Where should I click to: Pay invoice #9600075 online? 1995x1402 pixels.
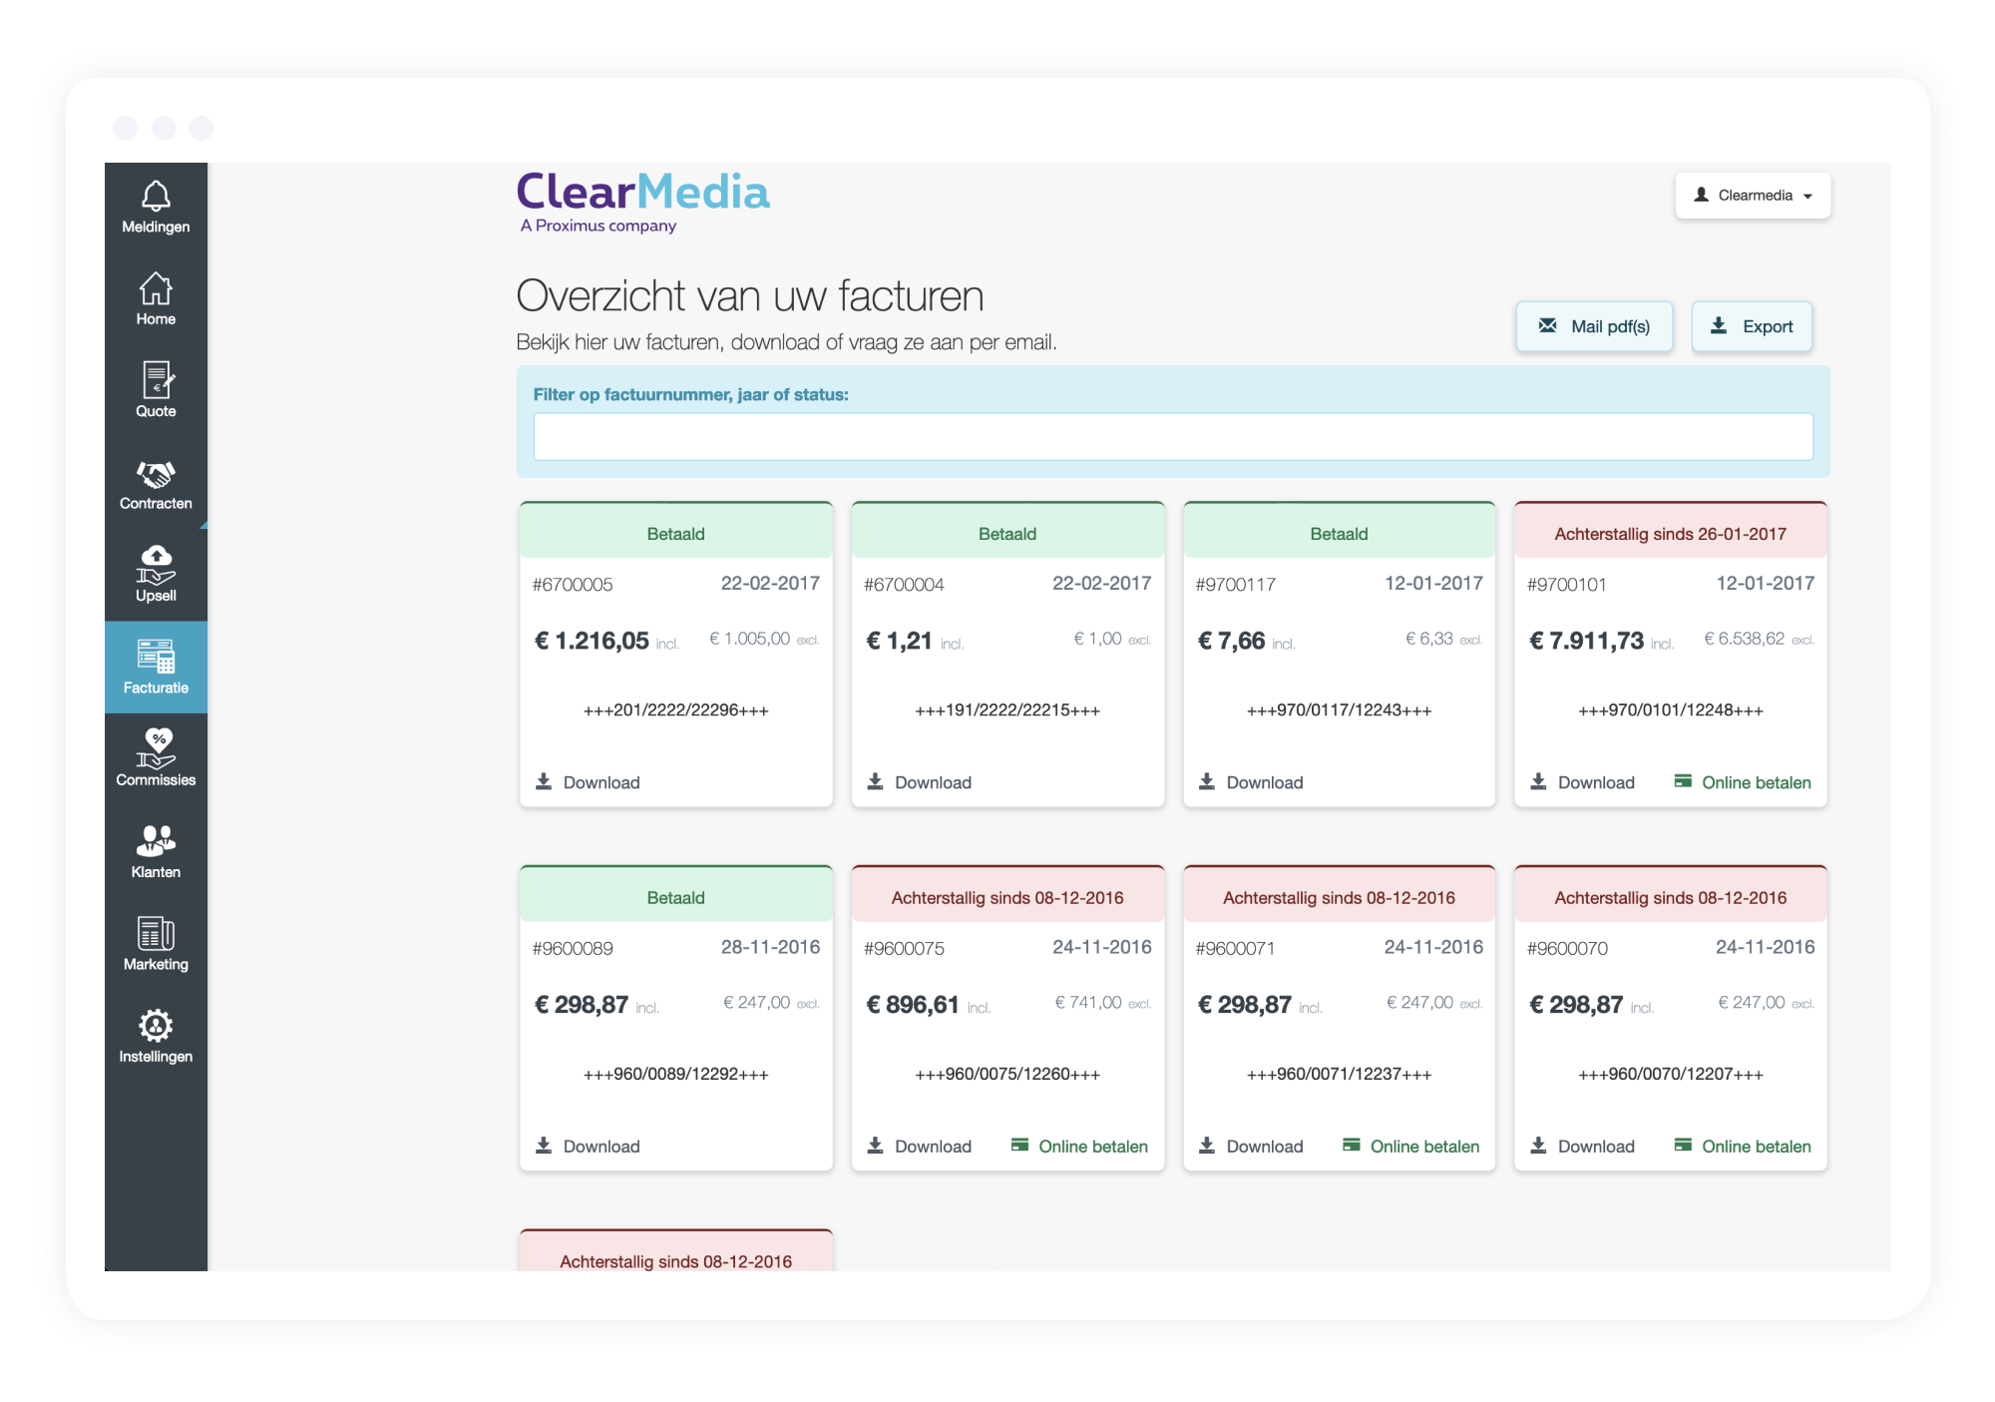[1079, 1147]
